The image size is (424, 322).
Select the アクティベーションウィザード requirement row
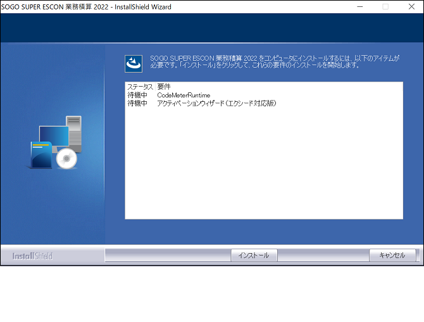coord(264,103)
